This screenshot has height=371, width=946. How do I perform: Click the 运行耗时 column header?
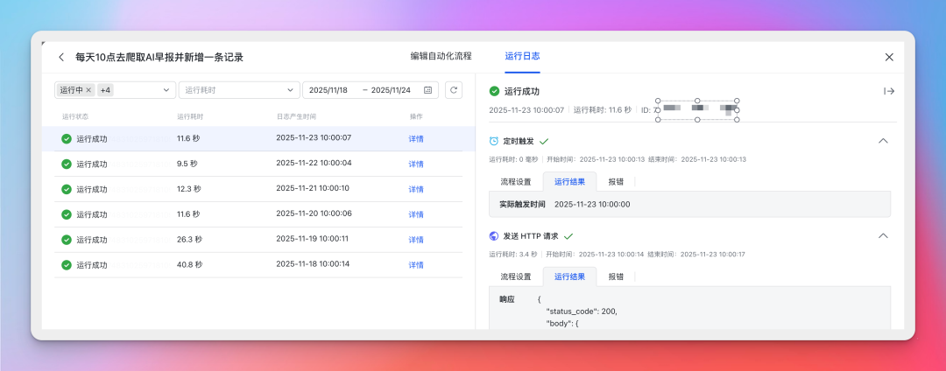[x=190, y=116]
